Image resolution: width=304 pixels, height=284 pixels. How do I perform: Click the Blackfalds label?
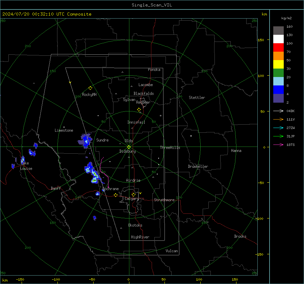click(144, 94)
